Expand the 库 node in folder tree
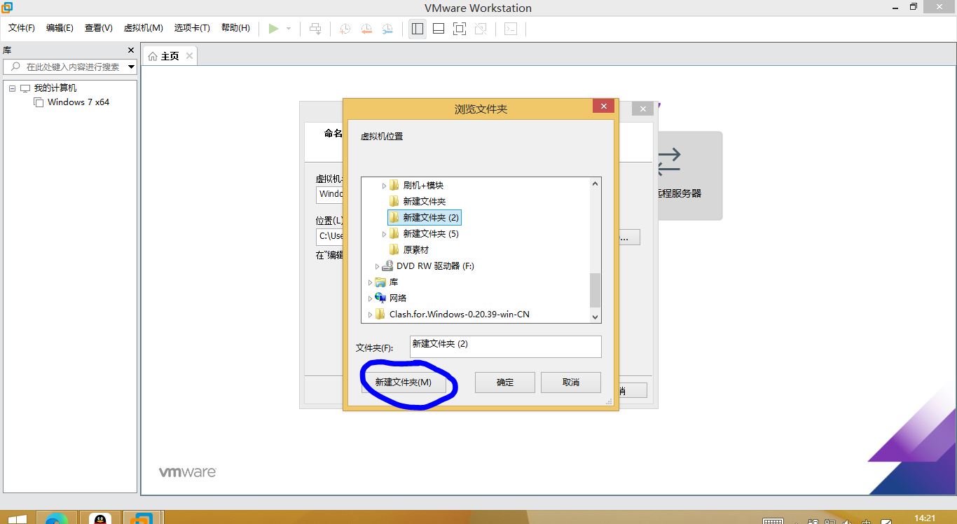957x524 pixels. tap(370, 282)
